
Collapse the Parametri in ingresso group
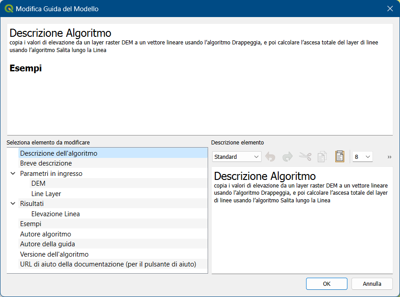13,174
